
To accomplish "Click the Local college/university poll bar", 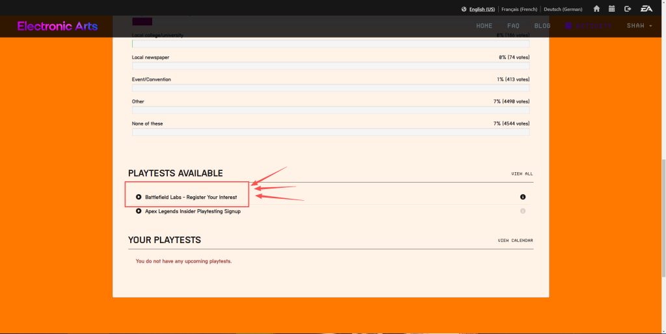I will click(330, 44).
